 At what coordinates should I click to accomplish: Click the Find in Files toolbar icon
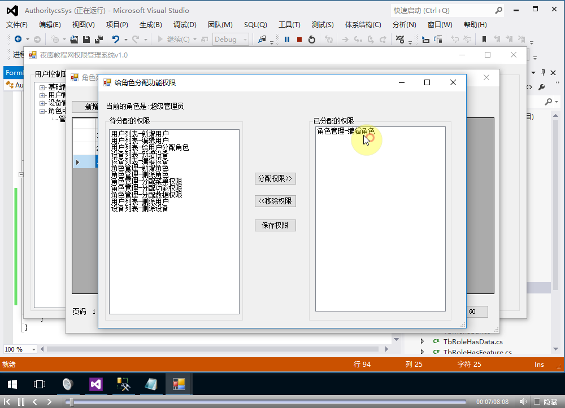(262, 39)
